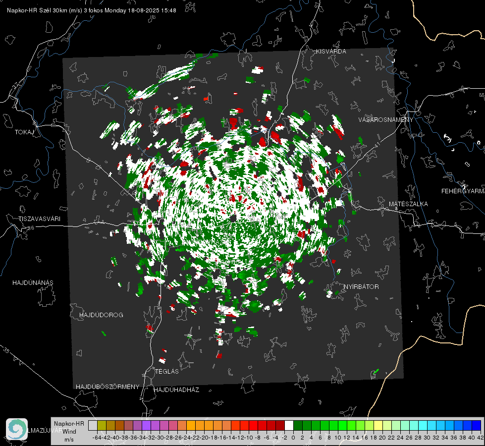
Task: Select the HAJDÚHADHÁZ town label
Action: 176,390
